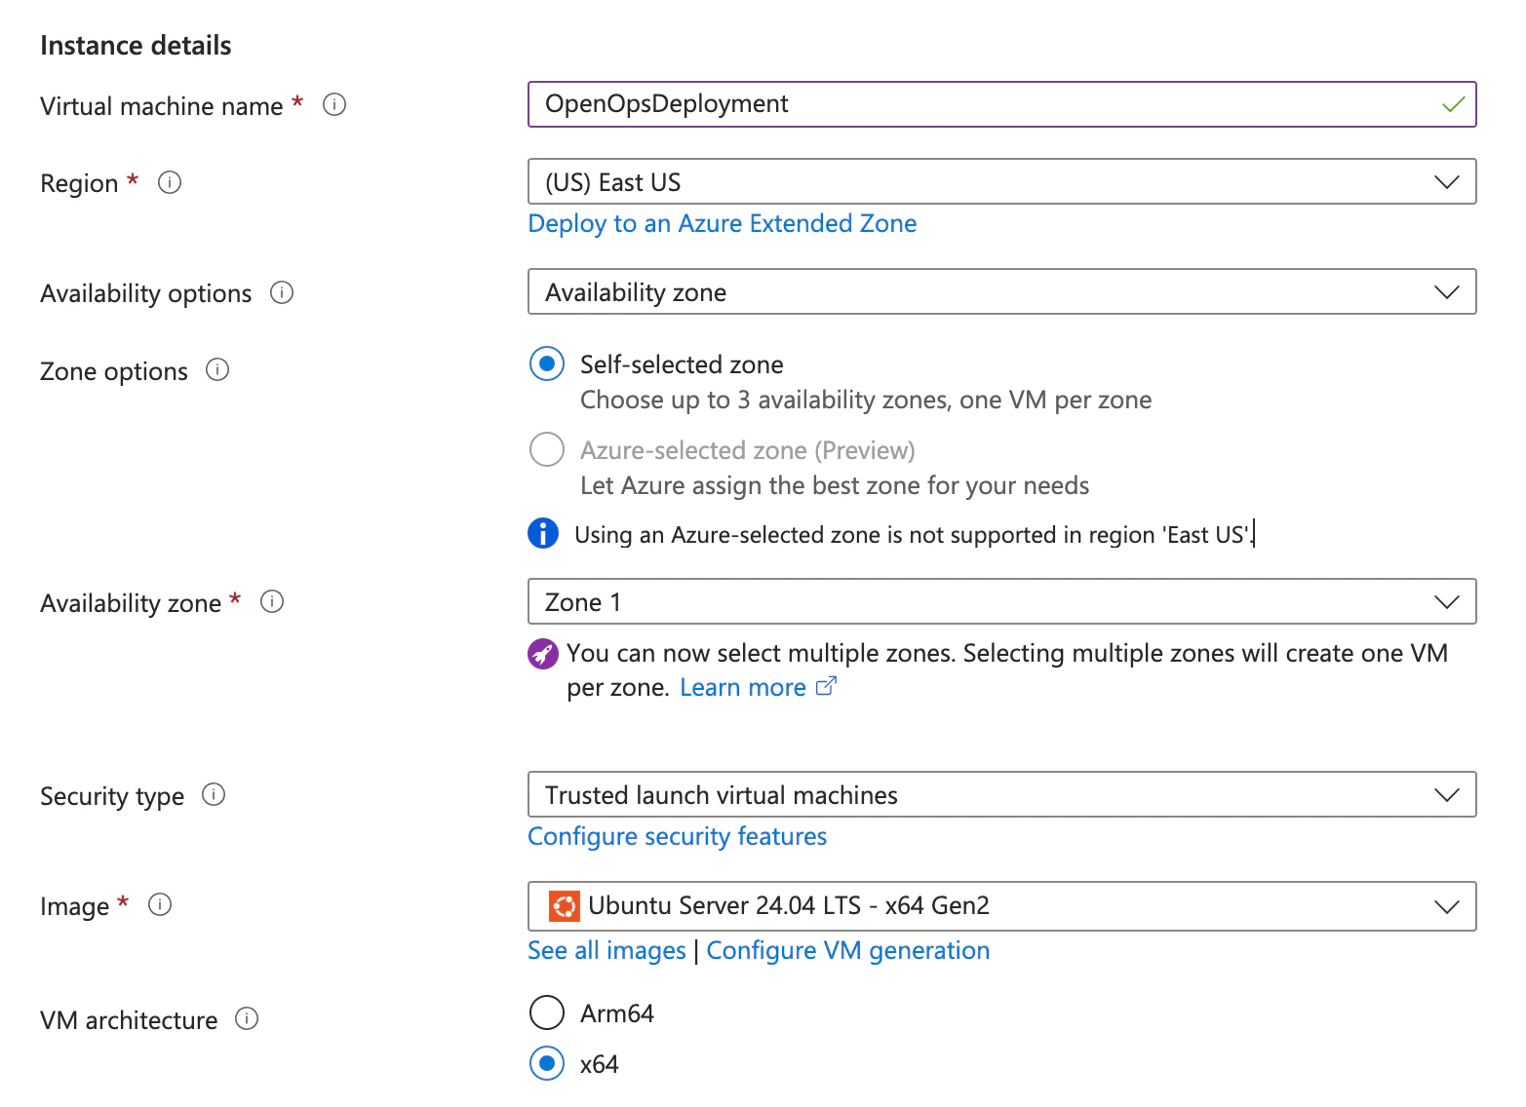Open the Configure security features link
This screenshot has height=1107, width=1526.
click(x=677, y=837)
